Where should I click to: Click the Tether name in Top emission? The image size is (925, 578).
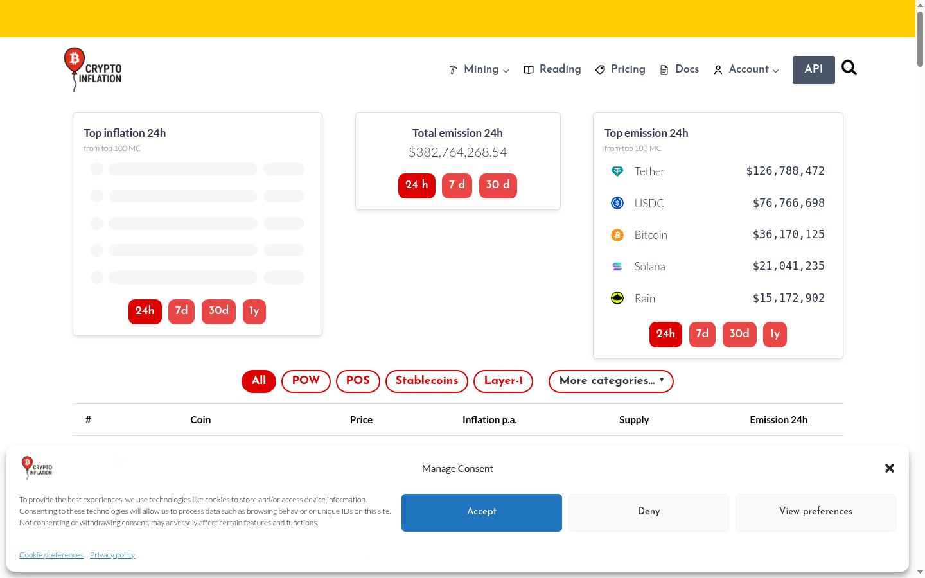pos(649,171)
